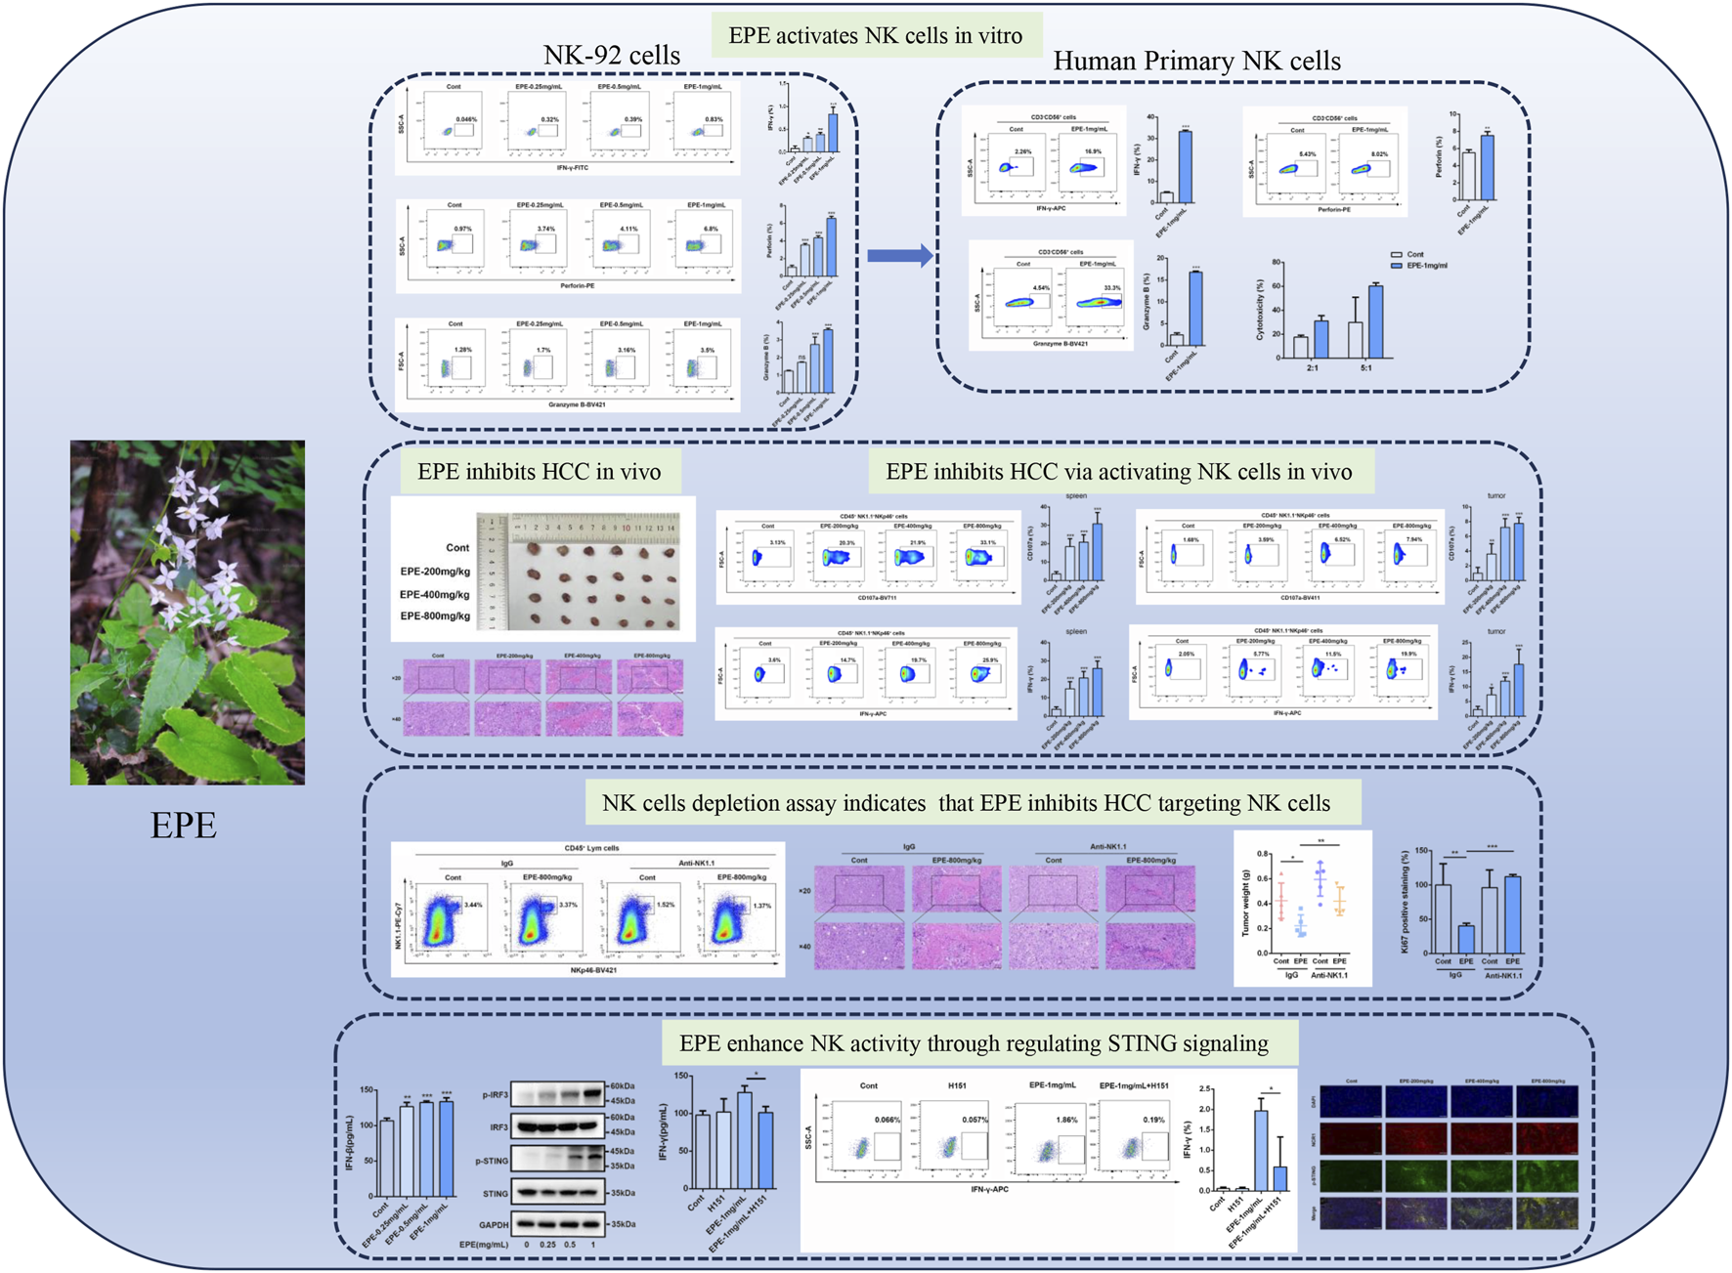Select the CD45+ Lym cells flow cytometry panel

coord(587,909)
